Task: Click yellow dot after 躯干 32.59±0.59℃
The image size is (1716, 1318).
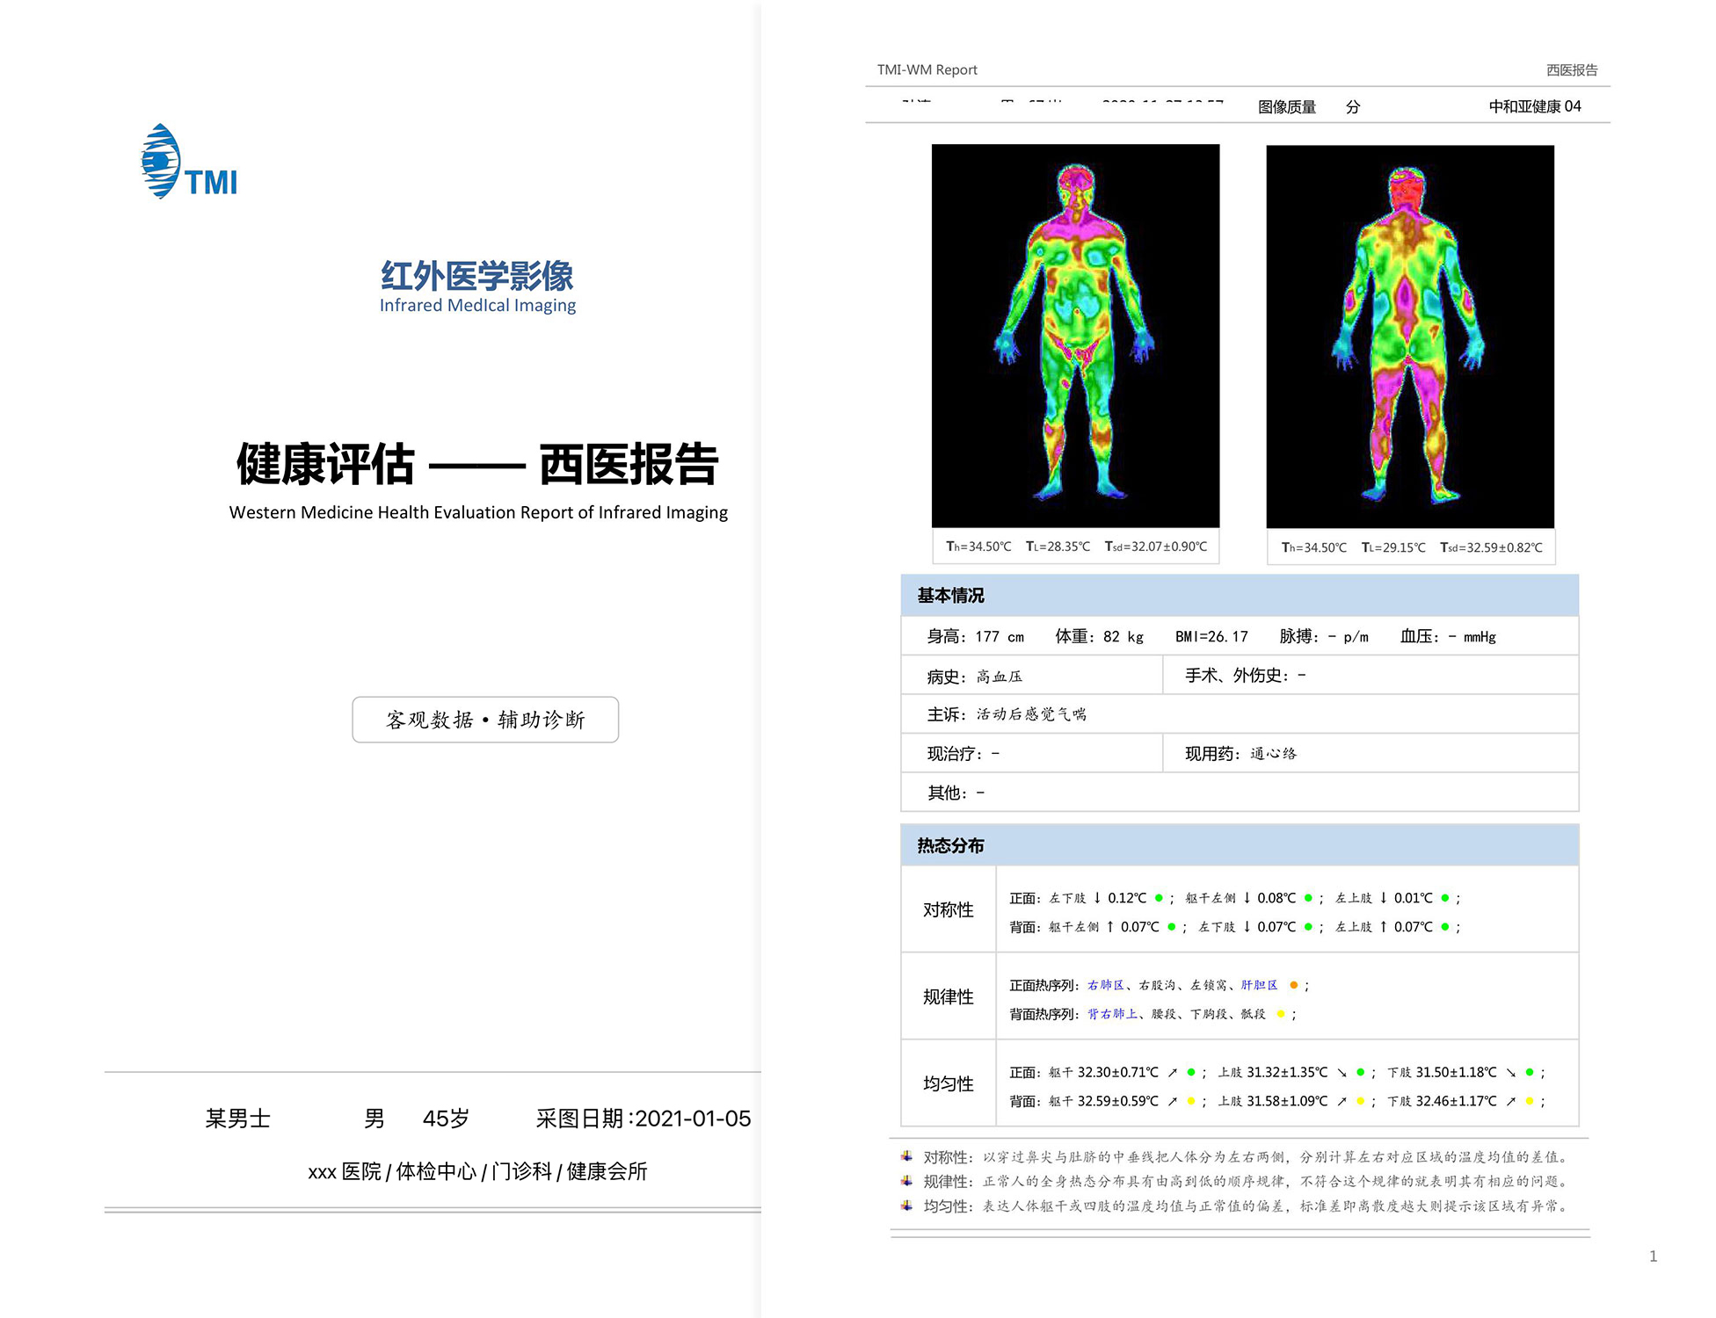Action: pos(1191,1101)
